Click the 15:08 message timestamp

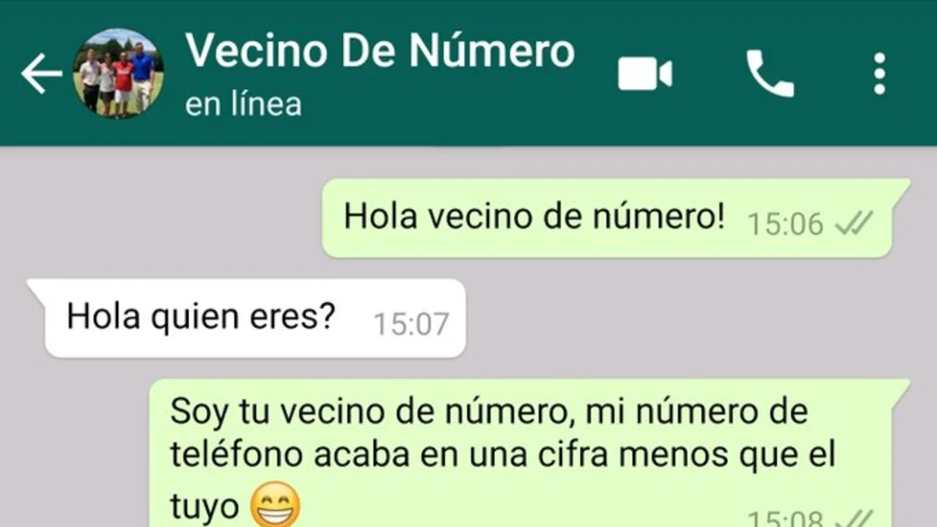coord(785,518)
